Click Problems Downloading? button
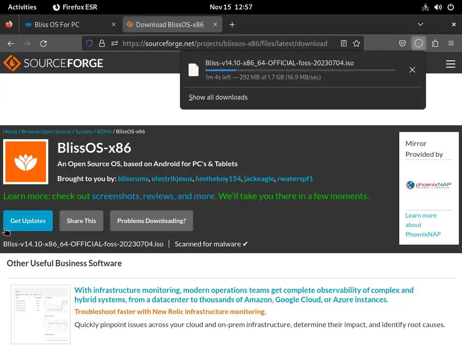This screenshot has width=462, height=346. 152,221
